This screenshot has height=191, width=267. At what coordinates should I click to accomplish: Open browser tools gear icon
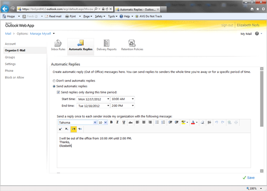pos(263,9)
